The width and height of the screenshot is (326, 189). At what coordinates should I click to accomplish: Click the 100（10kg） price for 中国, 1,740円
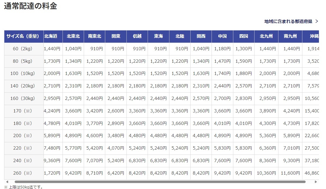coord(222,74)
